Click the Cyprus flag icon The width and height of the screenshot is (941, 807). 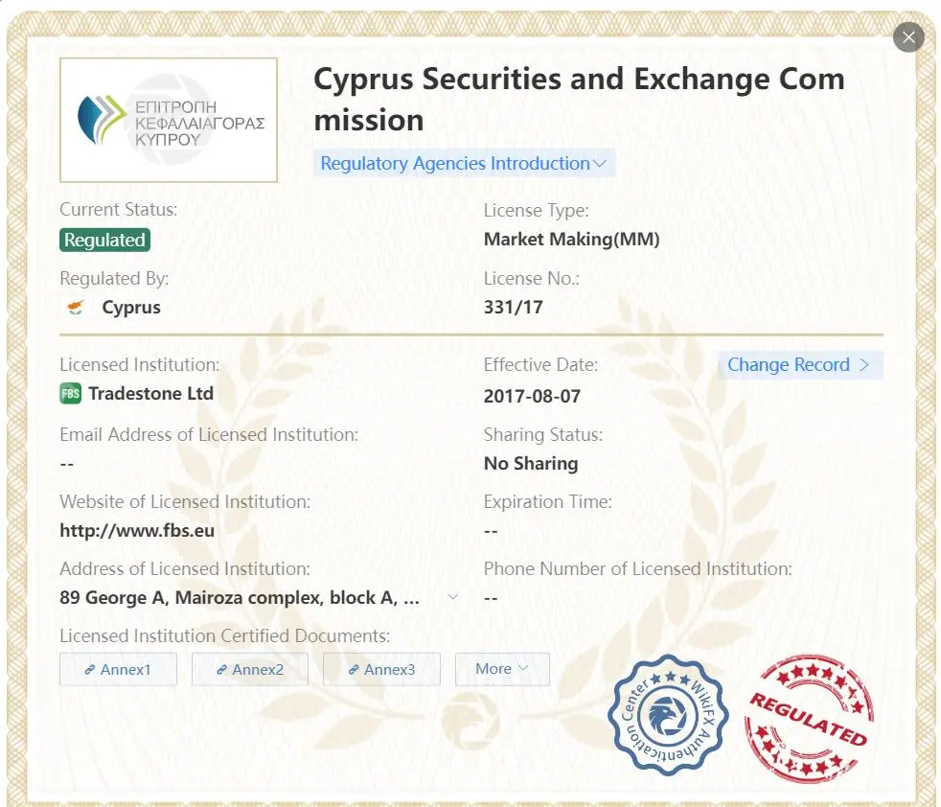75,308
